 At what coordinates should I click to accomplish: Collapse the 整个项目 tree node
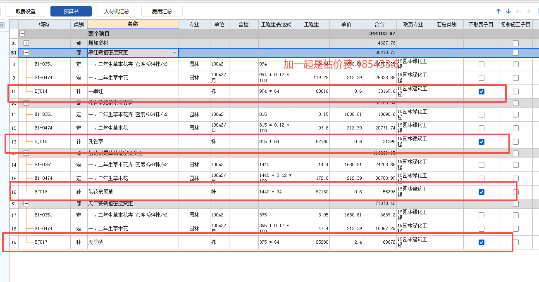click(22, 33)
